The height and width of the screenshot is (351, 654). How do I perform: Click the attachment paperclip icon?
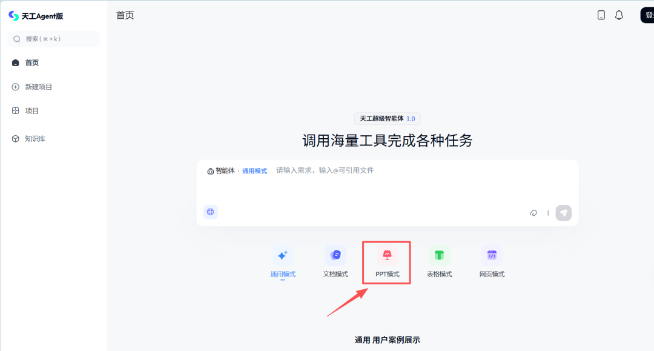(x=533, y=213)
